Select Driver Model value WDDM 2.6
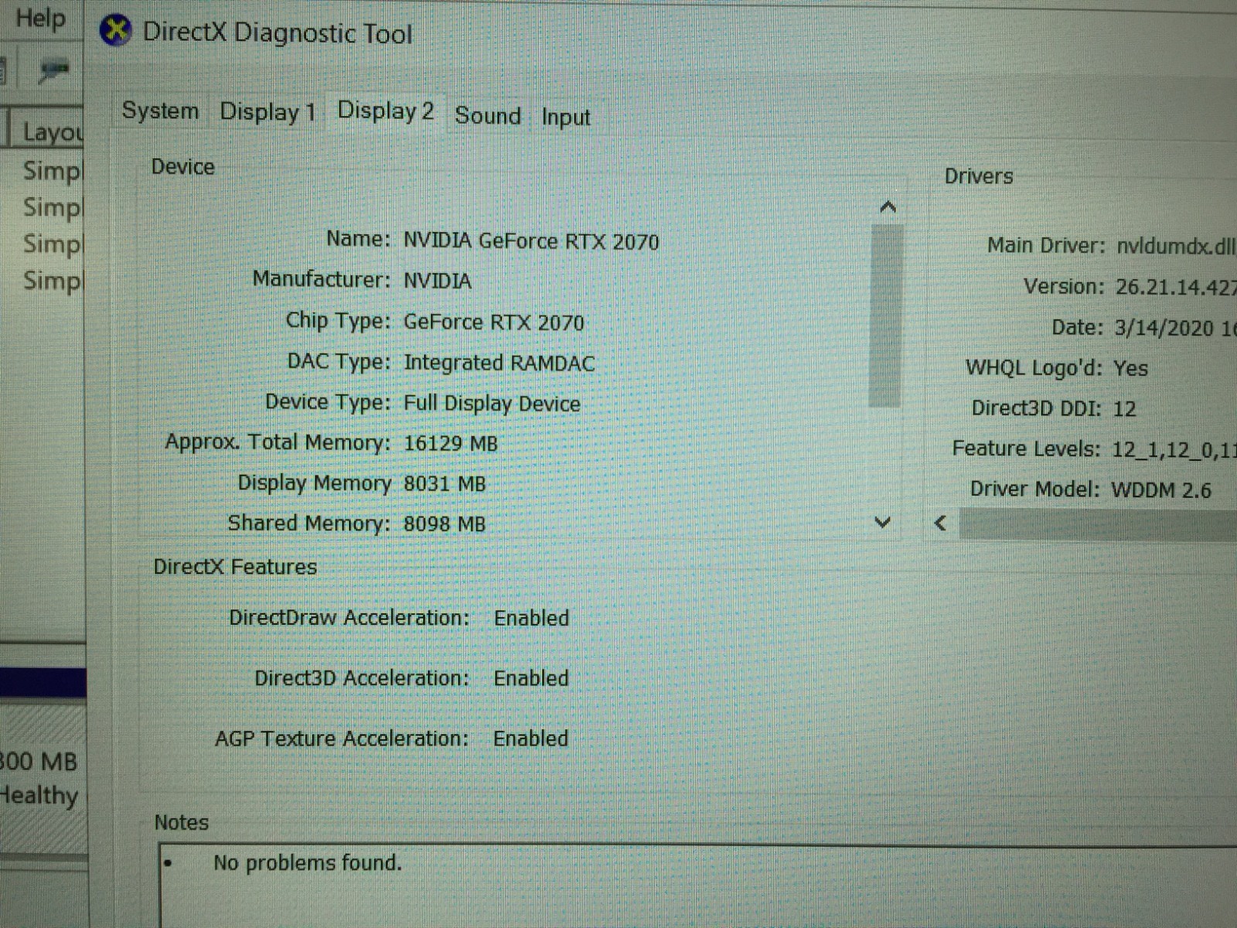The width and height of the screenshot is (1237, 928). (1161, 490)
